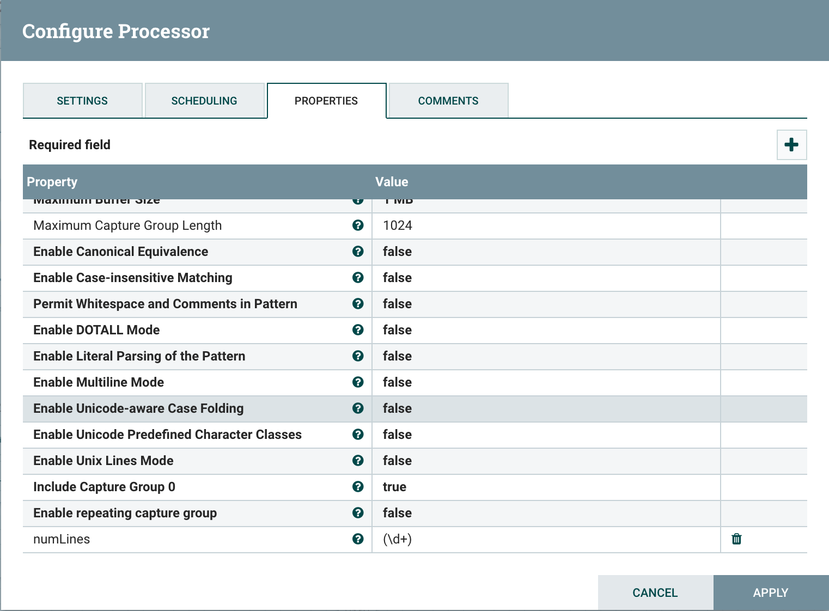
Task: Delete the numLines property with trash icon
Action: pos(736,539)
